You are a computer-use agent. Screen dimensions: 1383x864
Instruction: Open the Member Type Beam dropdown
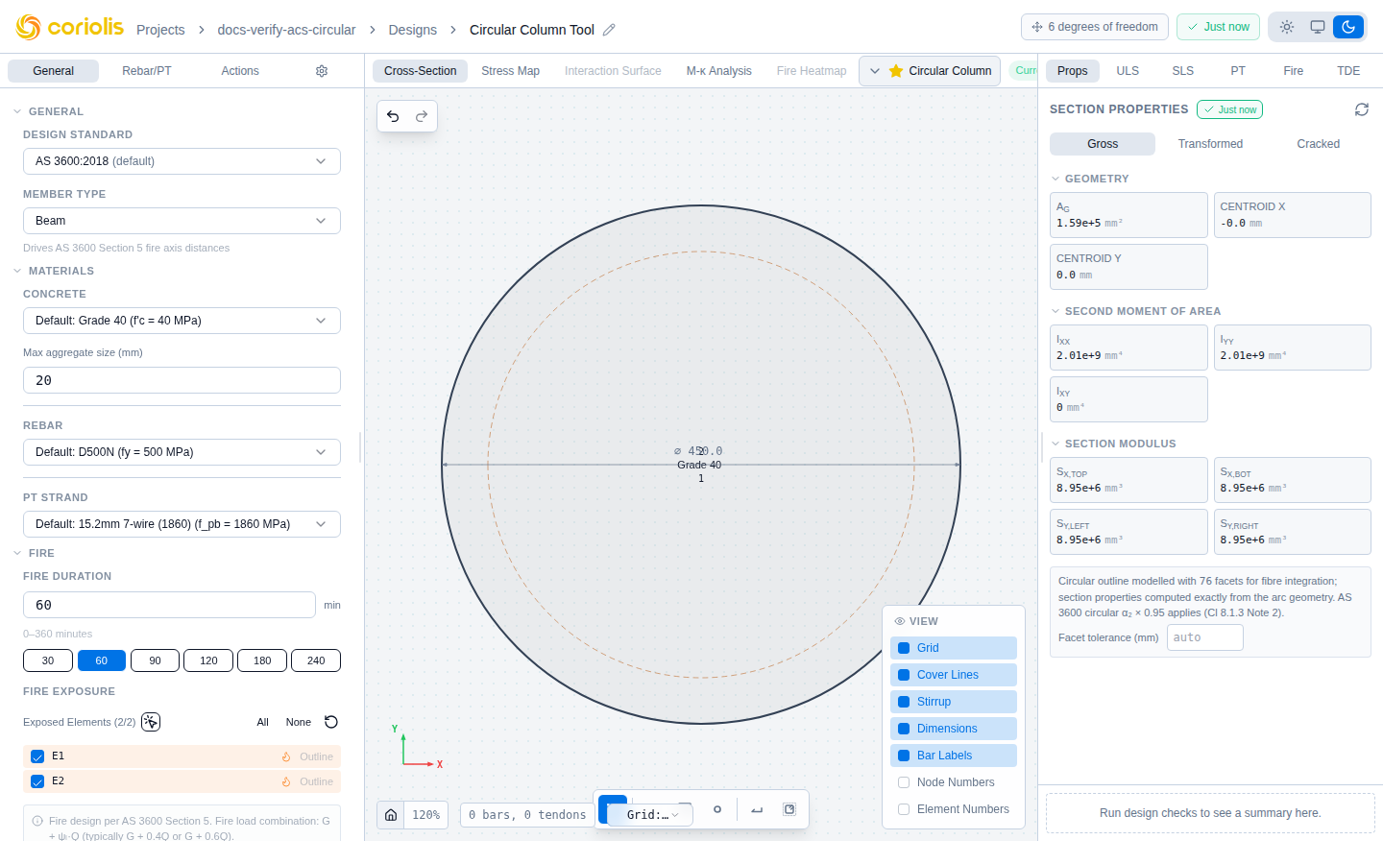click(182, 221)
